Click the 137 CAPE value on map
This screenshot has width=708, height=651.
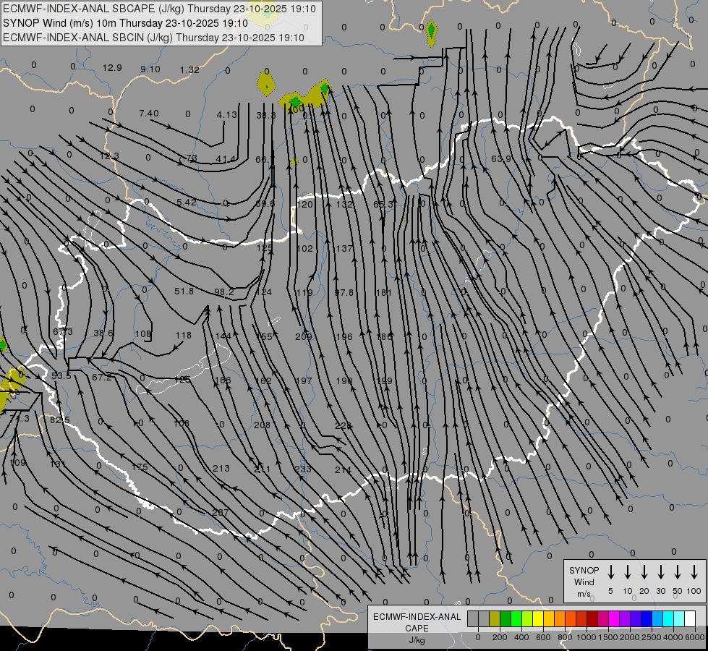344,248
